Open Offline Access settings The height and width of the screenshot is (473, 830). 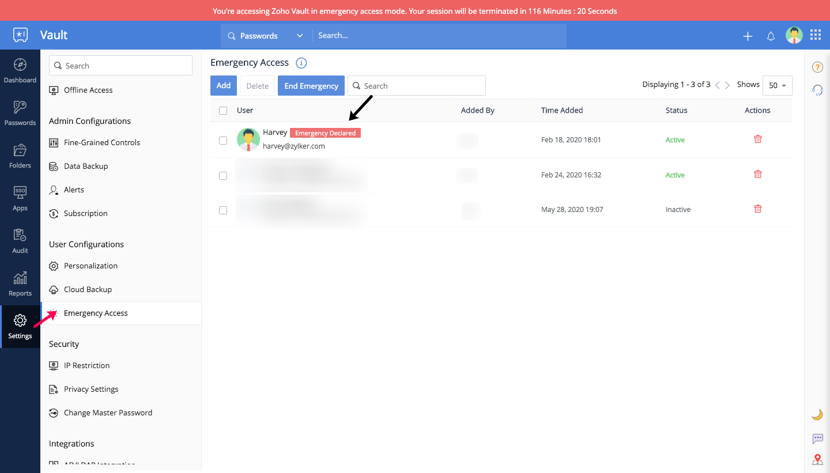88,90
